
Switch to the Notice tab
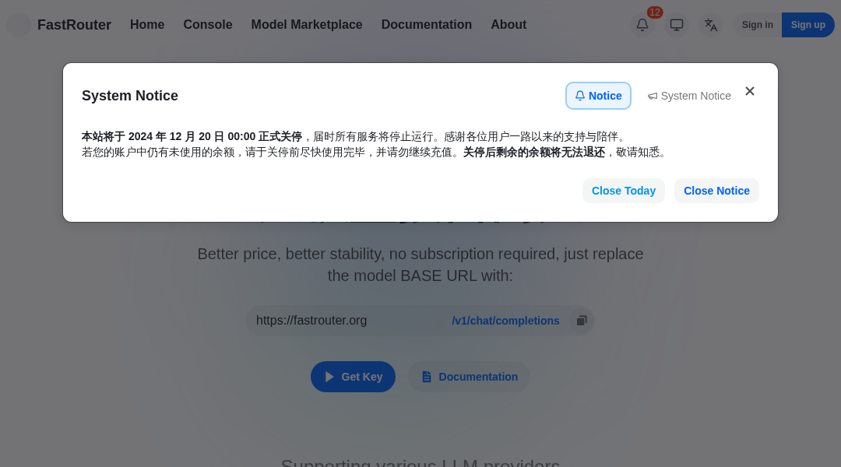tap(598, 96)
